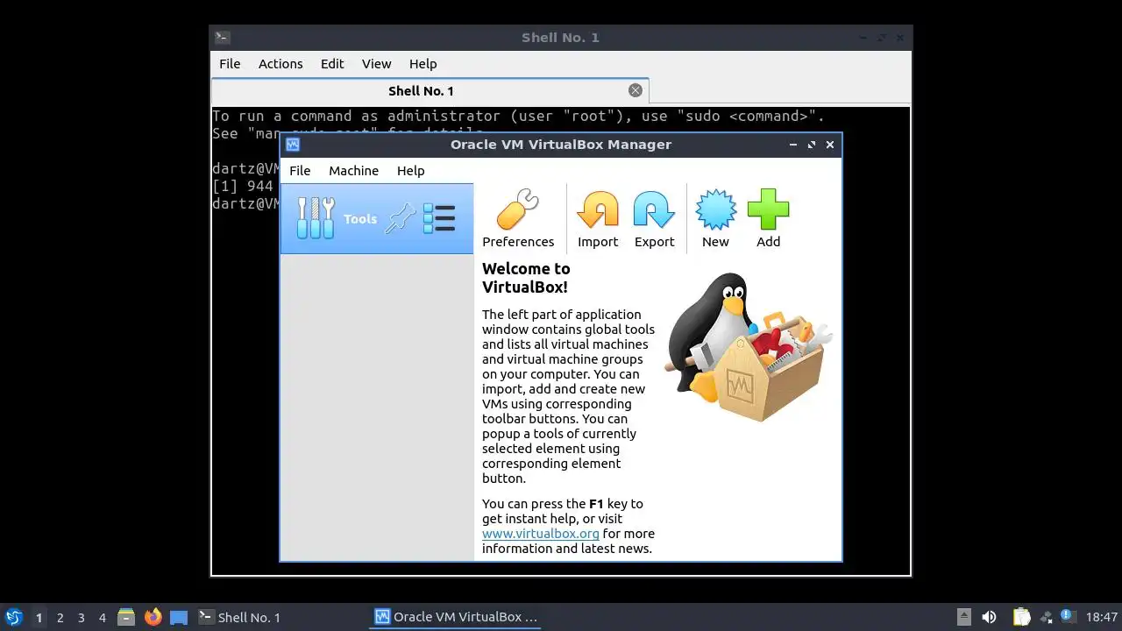This screenshot has width=1122, height=631.
Task: Click the terminal title bar icon
Action: pos(223,38)
